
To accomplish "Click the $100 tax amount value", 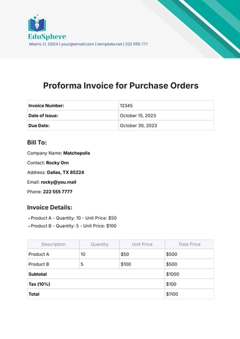I will (171, 284).
